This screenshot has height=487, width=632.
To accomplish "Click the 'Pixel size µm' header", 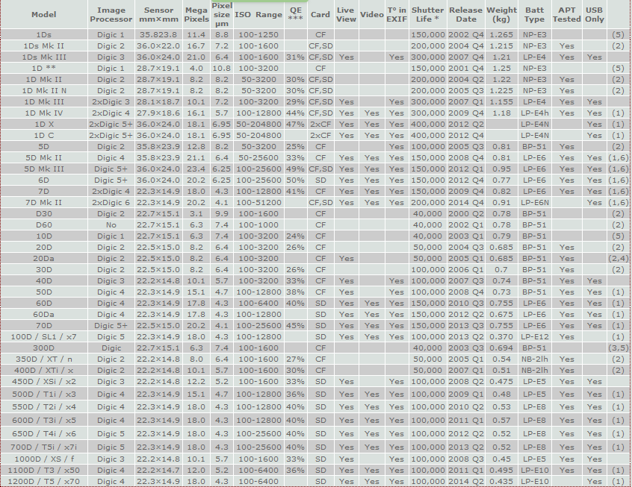I will pyautogui.click(x=222, y=14).
